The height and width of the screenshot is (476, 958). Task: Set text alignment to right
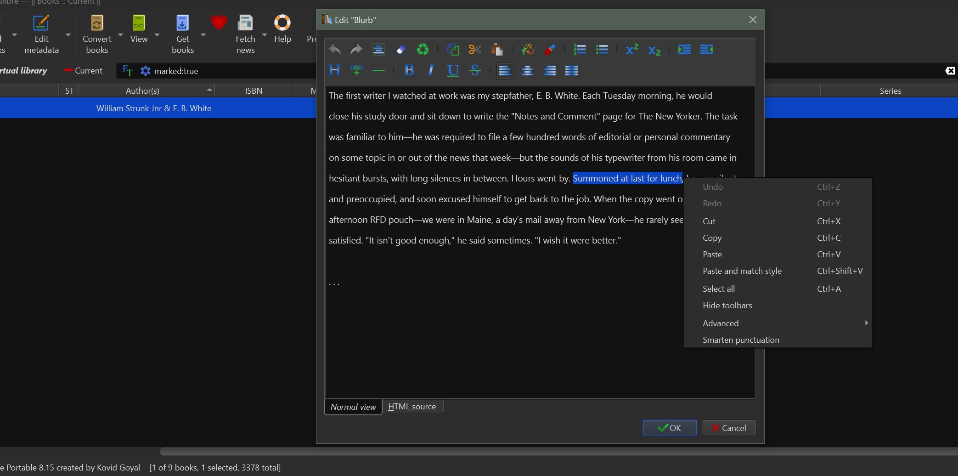click(x=550, y=70)
